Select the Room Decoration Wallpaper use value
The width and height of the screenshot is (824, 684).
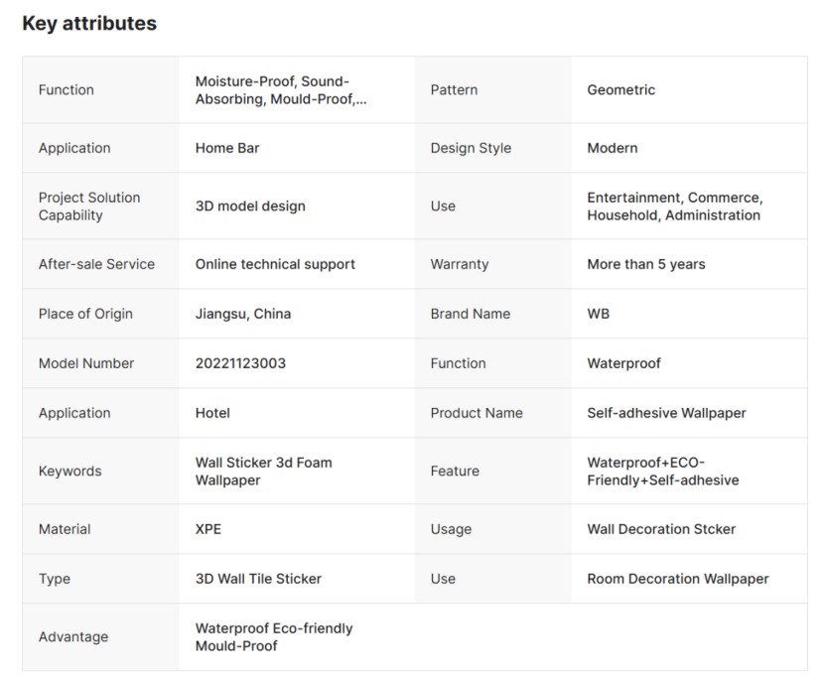point(677,579)
